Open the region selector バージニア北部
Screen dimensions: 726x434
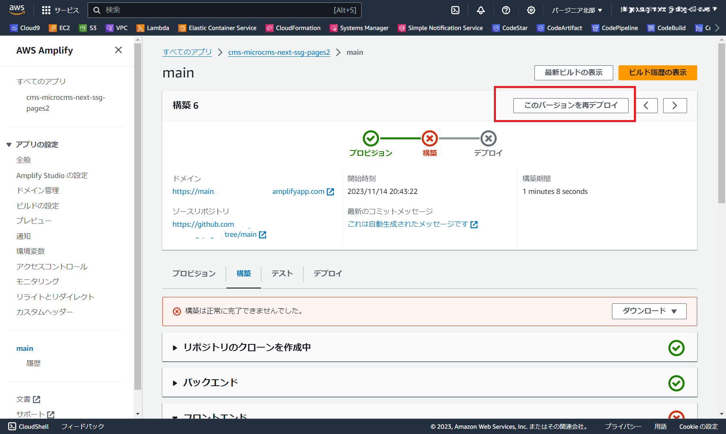click(x=577, y=10)
